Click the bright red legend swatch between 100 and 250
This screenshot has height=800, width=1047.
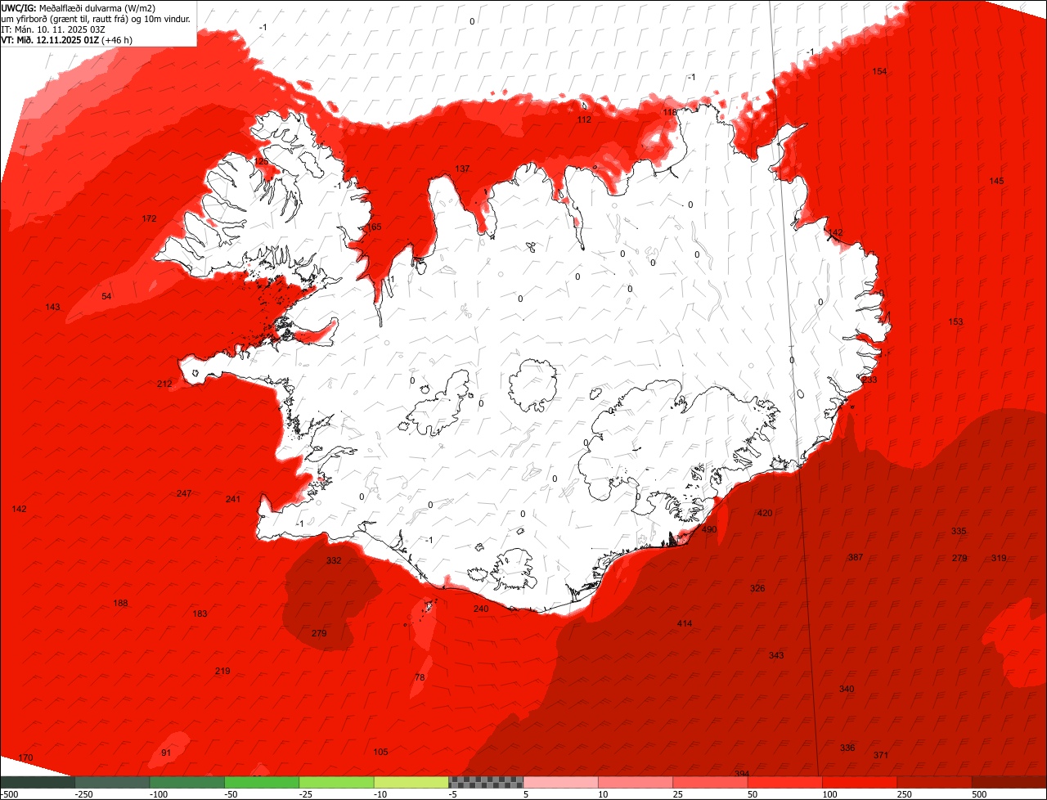click(861, 782)
